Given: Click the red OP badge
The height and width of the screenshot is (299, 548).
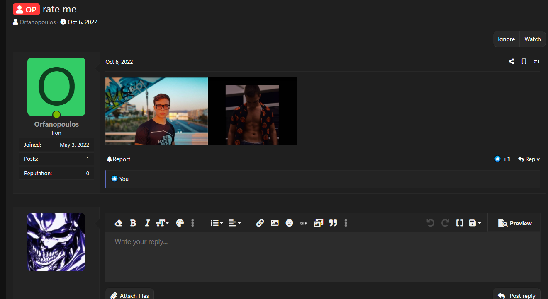Looking at the screenshot, I should tap(26, 9).
